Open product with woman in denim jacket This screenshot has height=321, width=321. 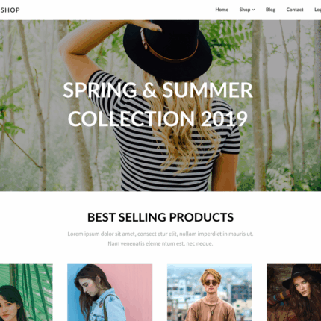pos(110,292)
